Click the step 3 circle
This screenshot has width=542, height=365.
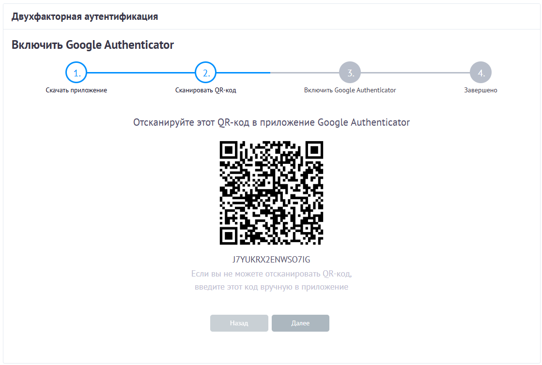click(350, 73)
